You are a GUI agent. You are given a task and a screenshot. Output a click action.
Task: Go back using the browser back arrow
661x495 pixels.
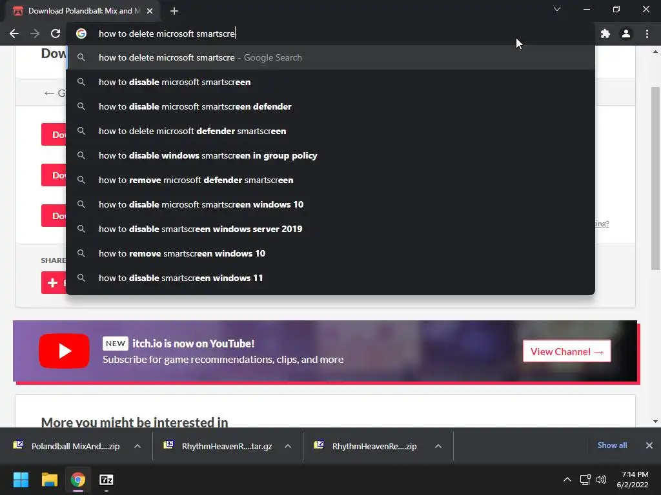click(x=14, y=34)
